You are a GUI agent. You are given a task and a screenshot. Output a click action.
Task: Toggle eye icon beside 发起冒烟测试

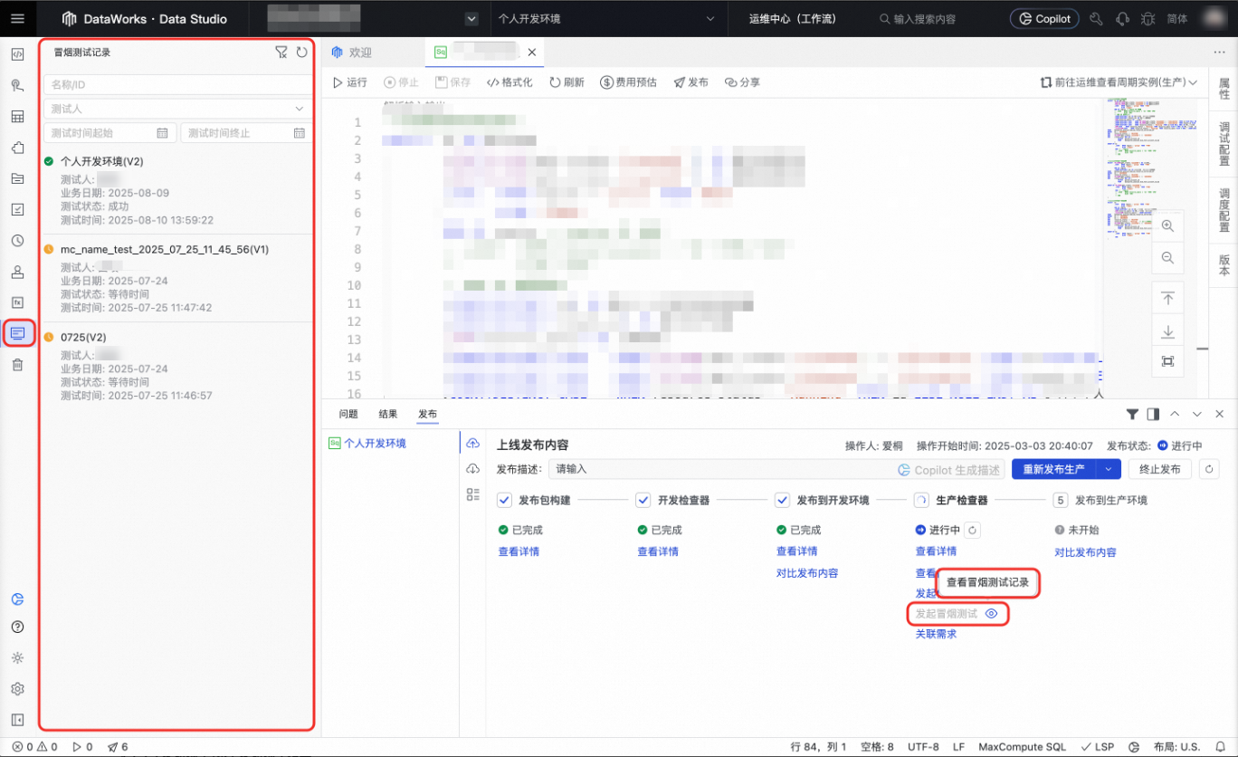click(991, 614)
